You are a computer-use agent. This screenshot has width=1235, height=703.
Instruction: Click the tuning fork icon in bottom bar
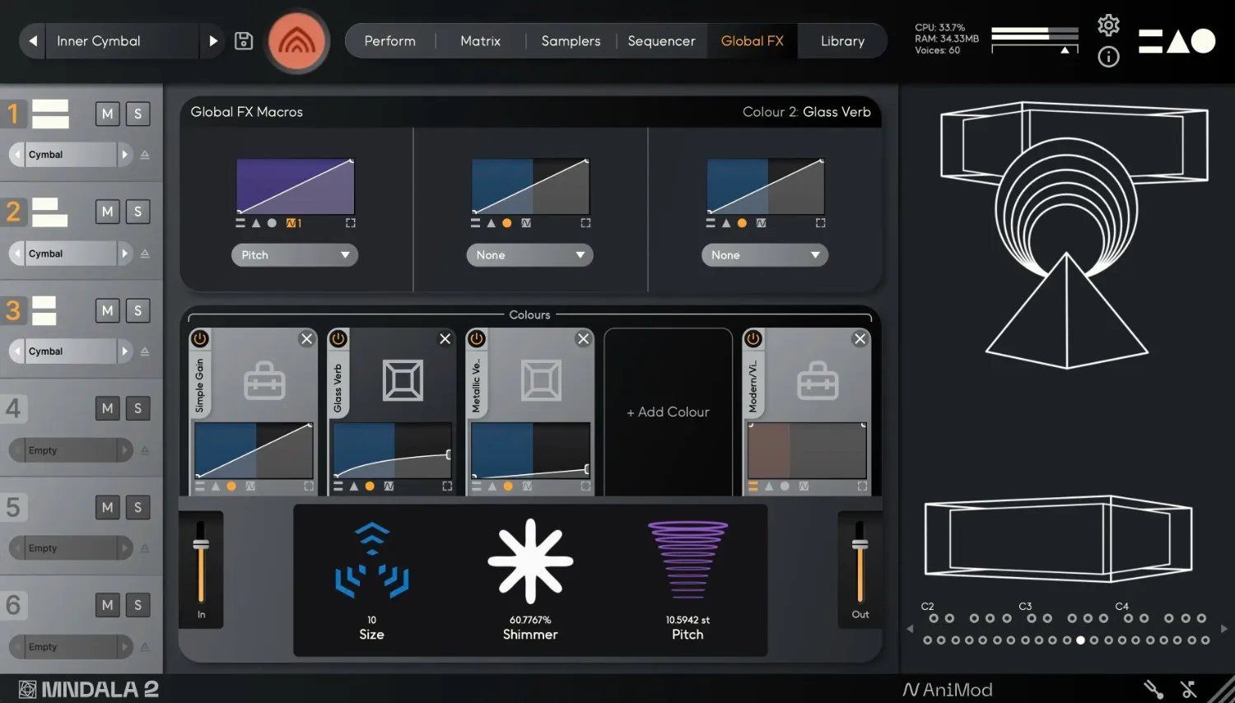click(1153, 689)
